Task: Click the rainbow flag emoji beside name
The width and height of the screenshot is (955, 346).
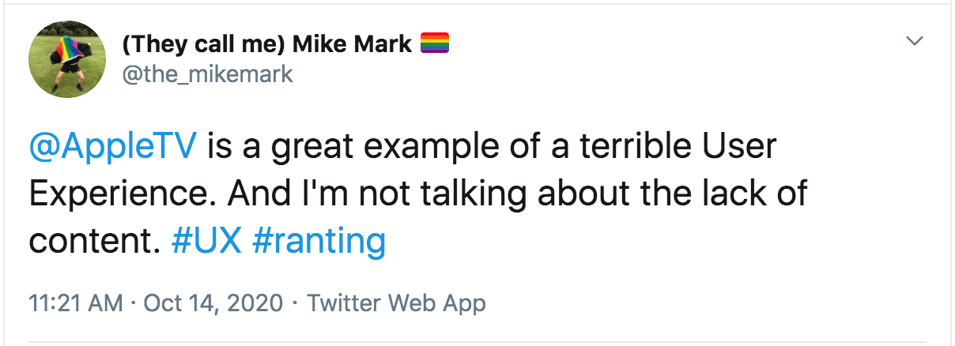Action: [434, 43]
